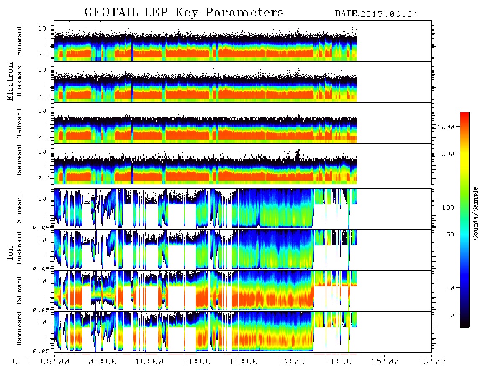478x369 pixels.
Task: Click the 'Counts/Sample' colorbar label
Action: (x=475, y=213)
